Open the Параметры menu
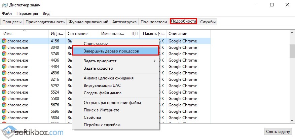Viewport: 295px width, 139px height. [x=27, y=13]
